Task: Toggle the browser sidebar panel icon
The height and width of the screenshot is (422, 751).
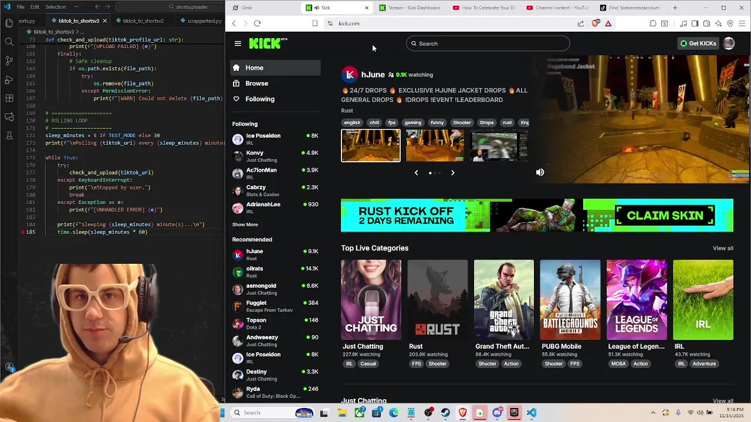Action: 695,23
